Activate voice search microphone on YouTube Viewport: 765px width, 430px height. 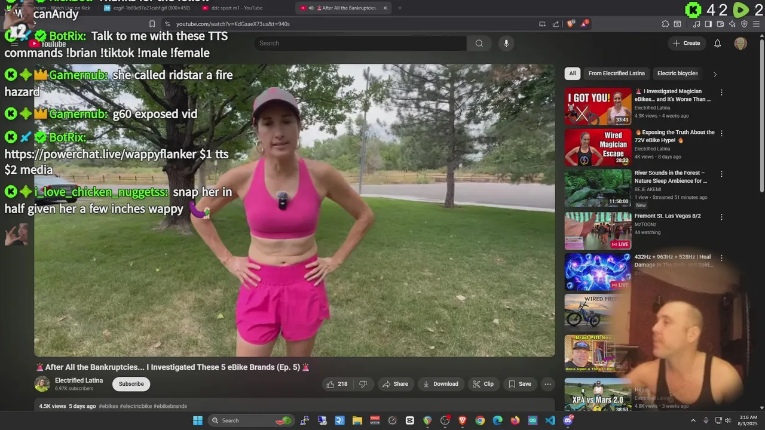pos(506,43)
